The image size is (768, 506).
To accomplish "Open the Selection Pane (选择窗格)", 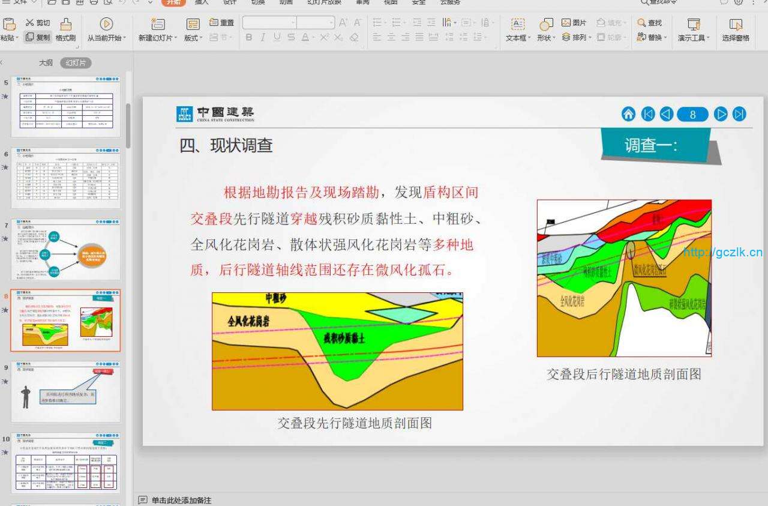I will coord(735,25).
